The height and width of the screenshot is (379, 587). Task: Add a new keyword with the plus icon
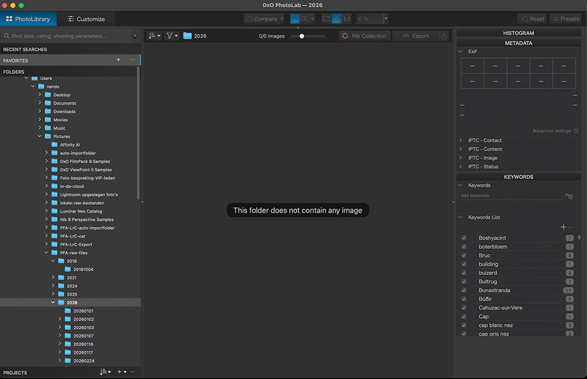click(x=563, y=227)
